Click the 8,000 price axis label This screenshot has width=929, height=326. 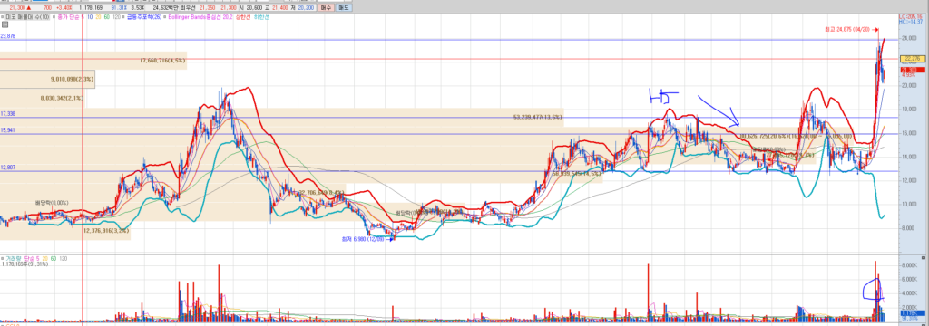[907, 228]
